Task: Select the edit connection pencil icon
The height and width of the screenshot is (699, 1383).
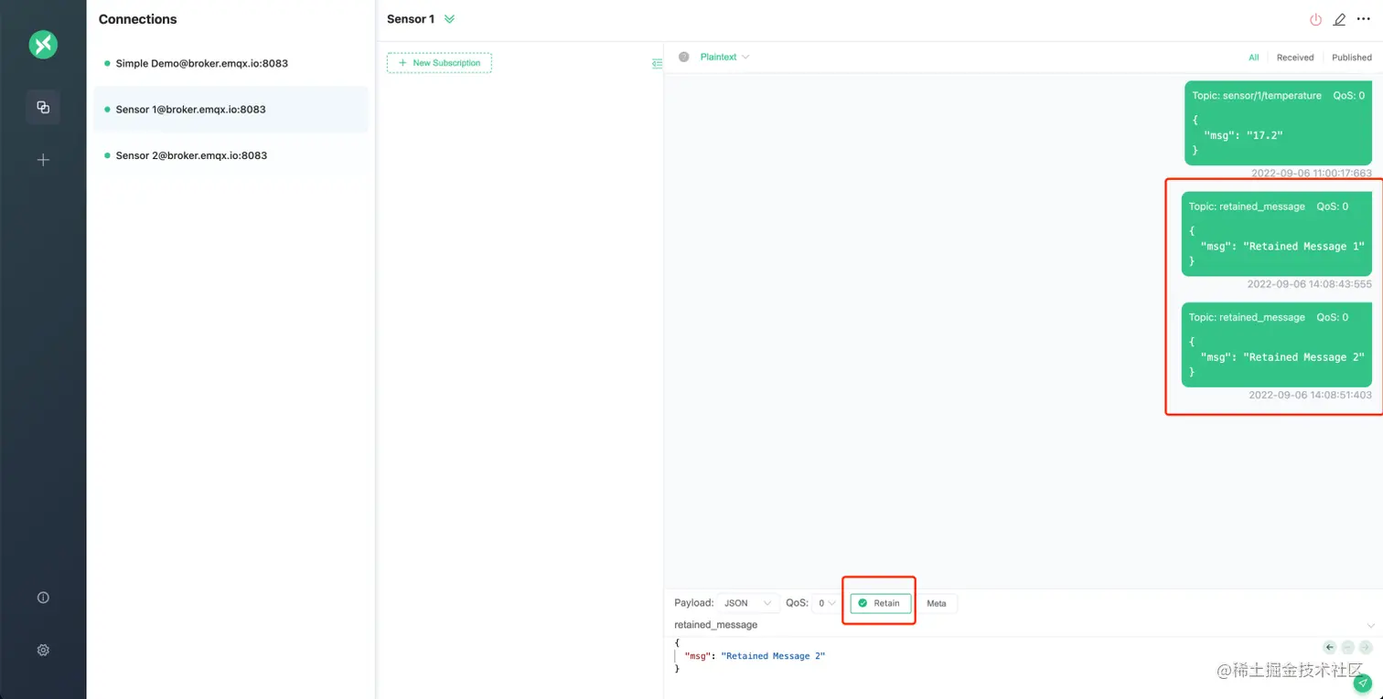Action: (1339, 19)
